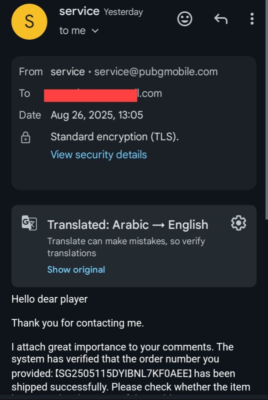Tap sender name "service" in header
This screenshot has height=400, width=268.
click(79, 12)
